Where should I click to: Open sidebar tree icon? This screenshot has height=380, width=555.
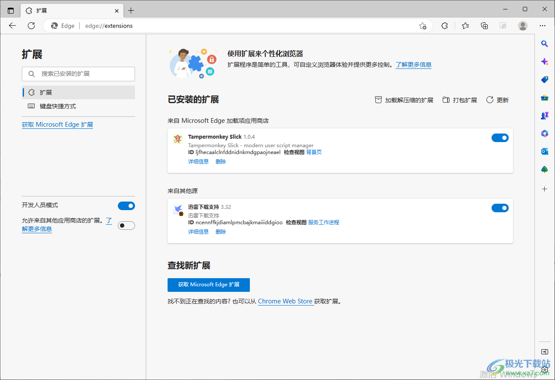545,169
